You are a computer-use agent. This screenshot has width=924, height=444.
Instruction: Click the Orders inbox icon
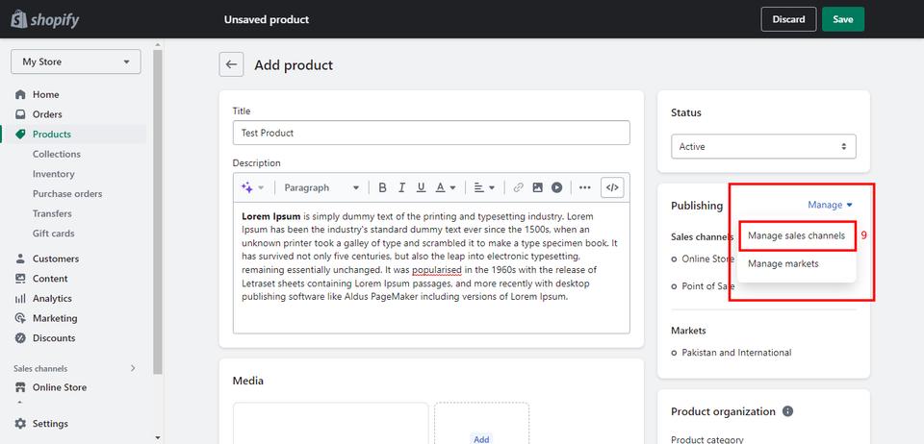tap(20, 114)
